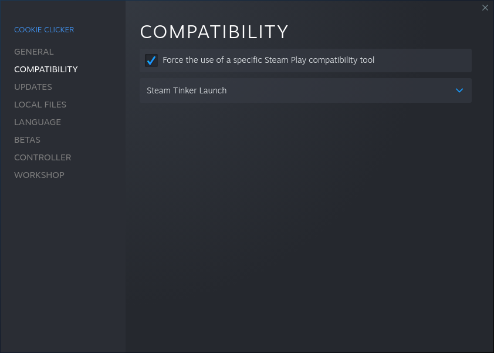This screenshot has height=353, width=494.
Task: Select the Steam Tinker Launch combo box
Action: [x=305, y=90]
